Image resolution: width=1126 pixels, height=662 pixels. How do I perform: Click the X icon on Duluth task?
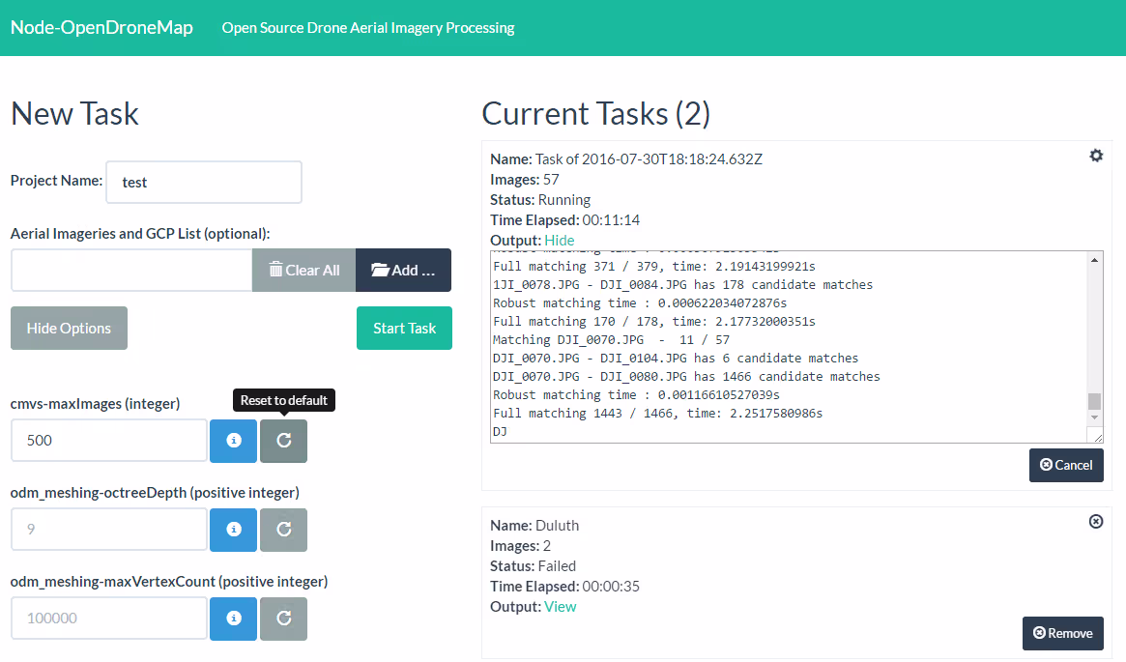point(1096,522)
